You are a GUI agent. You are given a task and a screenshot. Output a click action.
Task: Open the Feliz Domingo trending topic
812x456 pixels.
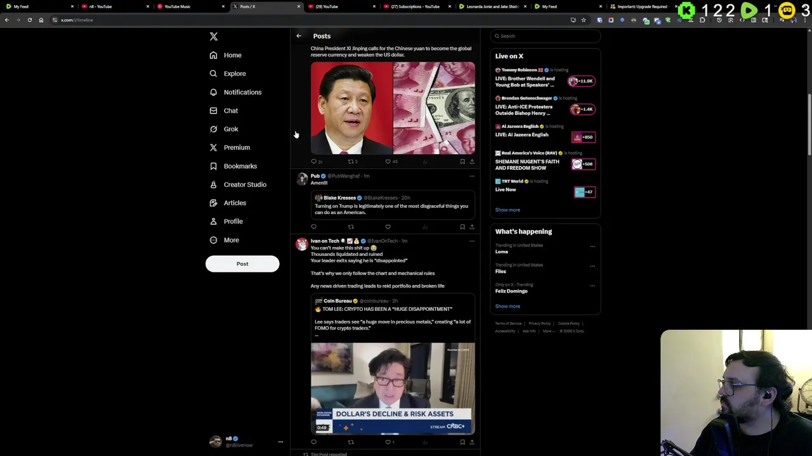[x=511, y=291]
